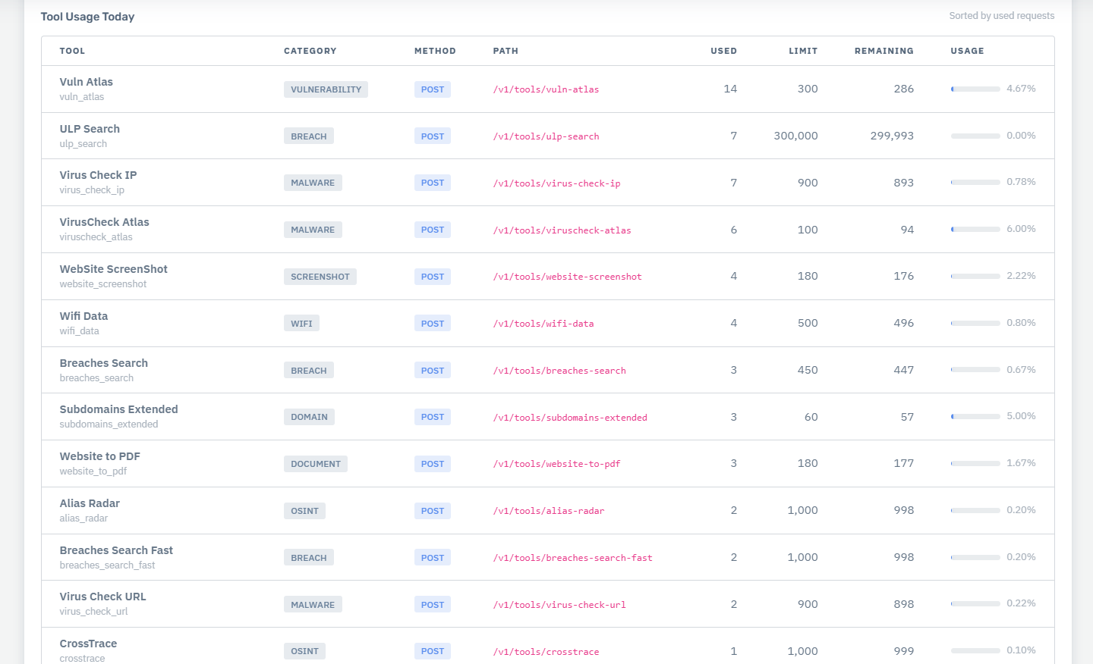Click the 'Tool Usage Today' heading
This screenshot has width=1093, height=664.
pyautogui.click(x=87, y=17)
